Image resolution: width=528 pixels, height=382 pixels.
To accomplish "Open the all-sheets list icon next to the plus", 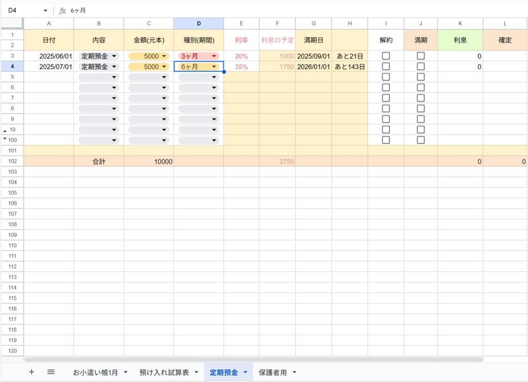I will pyautogui.click(x=51, y=372).
